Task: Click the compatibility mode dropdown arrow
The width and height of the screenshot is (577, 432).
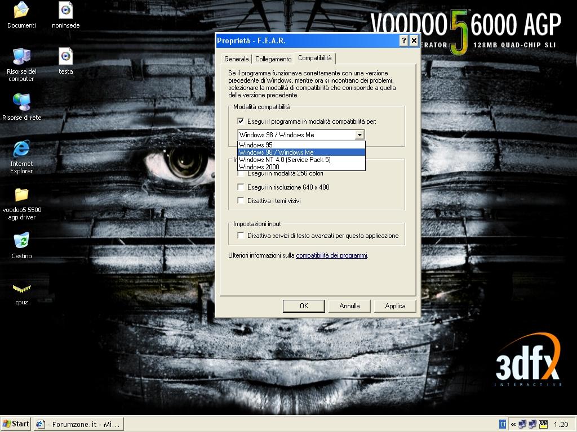Action: click(359, 135)
